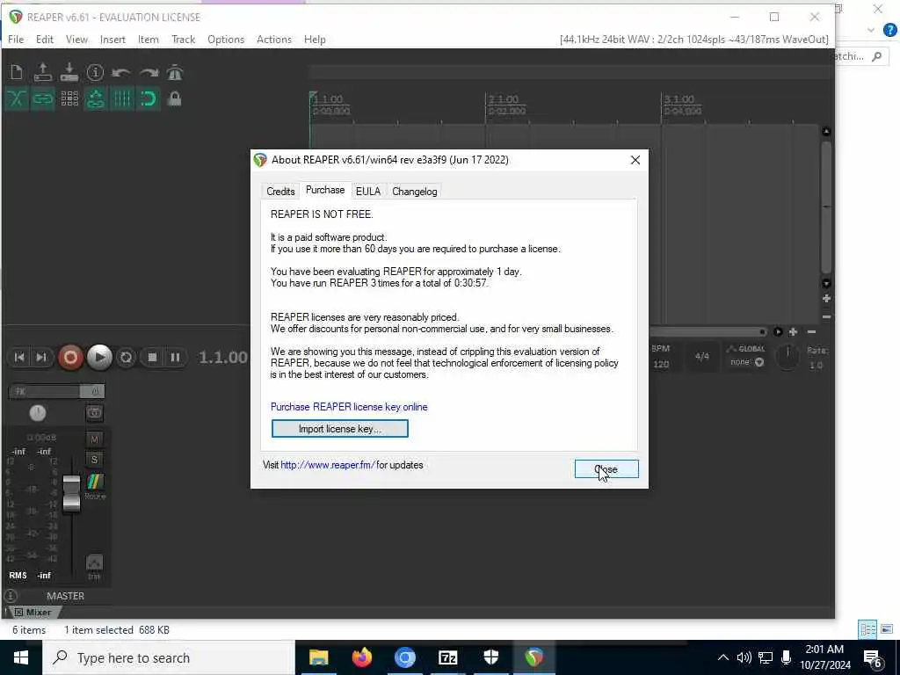Mute the master track with M
This screenshot has width=900, height=675.
click(94, 439)
